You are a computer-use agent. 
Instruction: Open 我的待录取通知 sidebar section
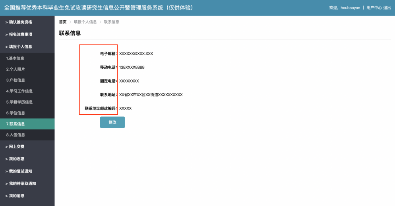coord(27,184)
